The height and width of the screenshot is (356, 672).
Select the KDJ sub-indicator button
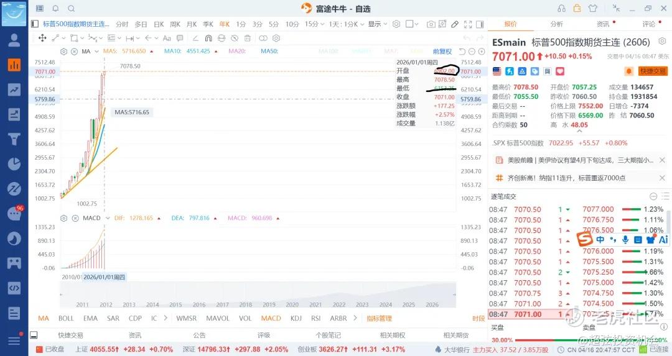[296, 318]
